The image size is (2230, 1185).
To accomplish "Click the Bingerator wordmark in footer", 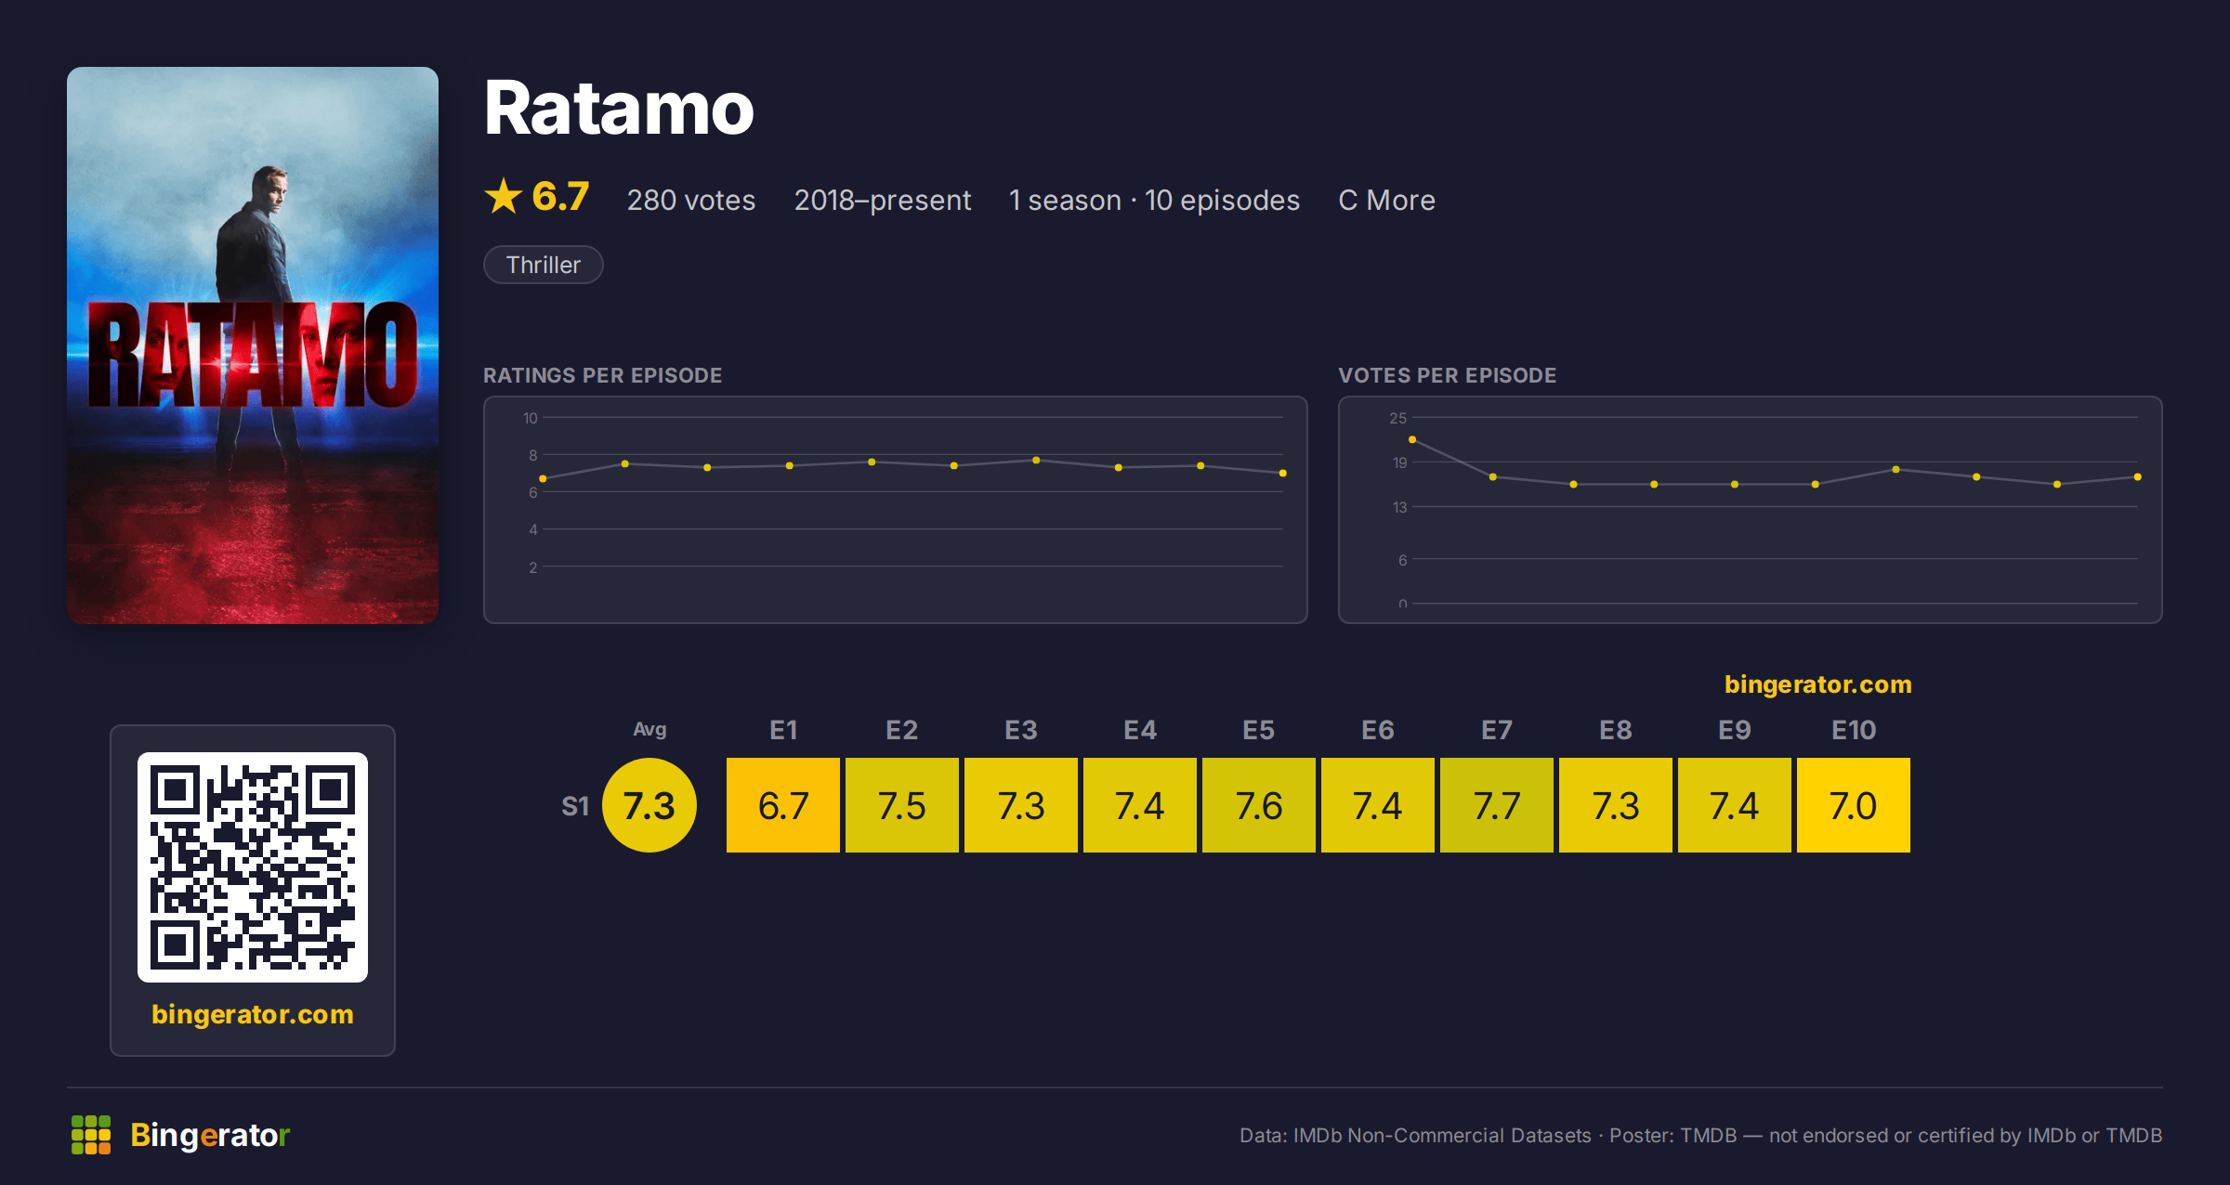I will click(x=210, y=1135).
